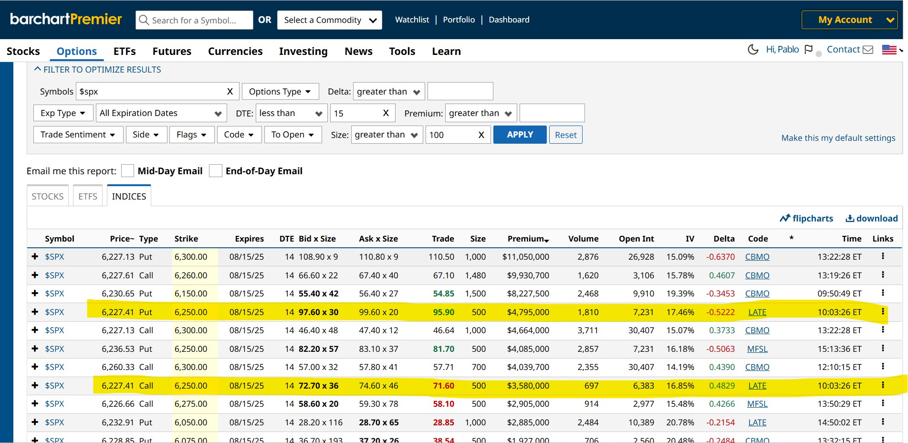Click the Search for a Symbol field

(x=194, y=21)
